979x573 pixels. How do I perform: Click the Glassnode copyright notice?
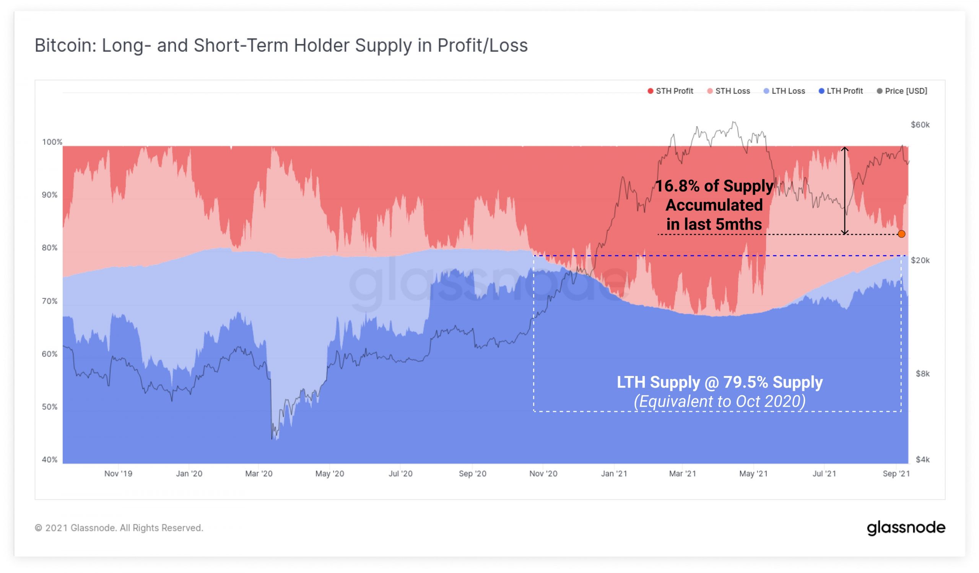coord(119,528)
